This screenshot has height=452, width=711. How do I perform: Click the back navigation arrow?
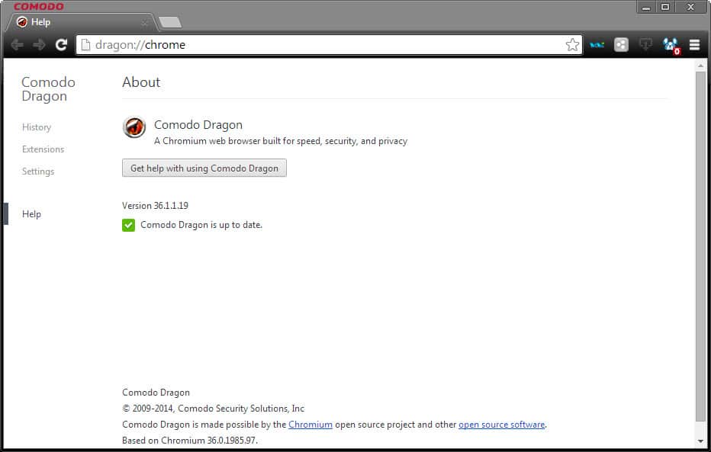point(17,45)
